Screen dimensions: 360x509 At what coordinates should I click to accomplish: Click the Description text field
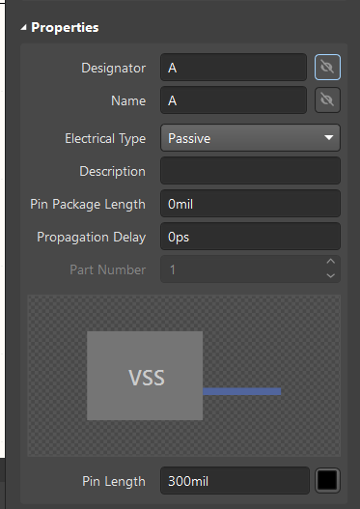tap(250, 171)
